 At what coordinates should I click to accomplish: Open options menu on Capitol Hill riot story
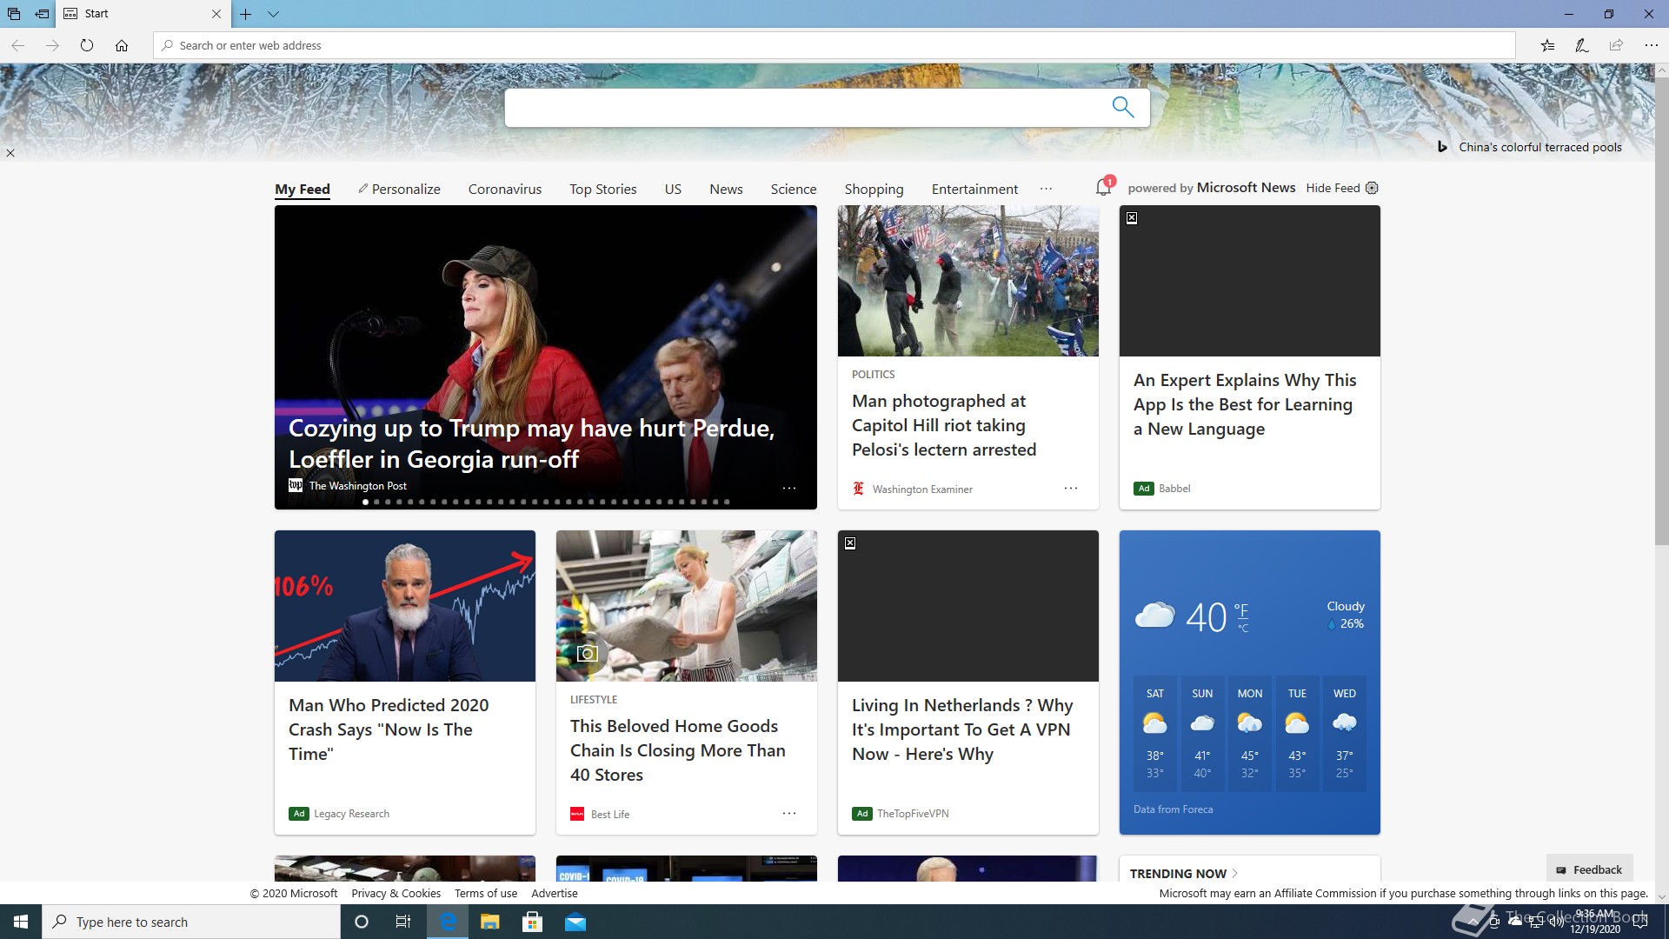1071,488
